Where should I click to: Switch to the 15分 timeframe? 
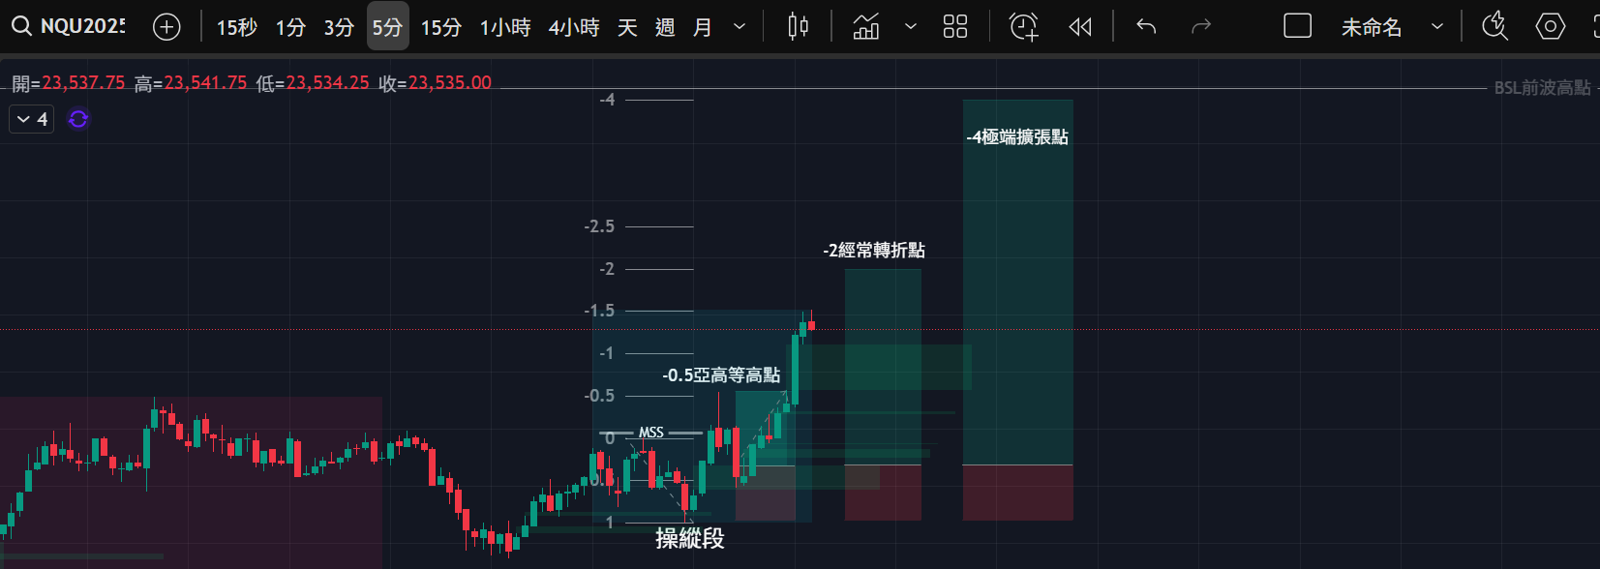tap(440, 27)
